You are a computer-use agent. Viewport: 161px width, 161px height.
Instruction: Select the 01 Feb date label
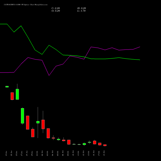(37, 153)
